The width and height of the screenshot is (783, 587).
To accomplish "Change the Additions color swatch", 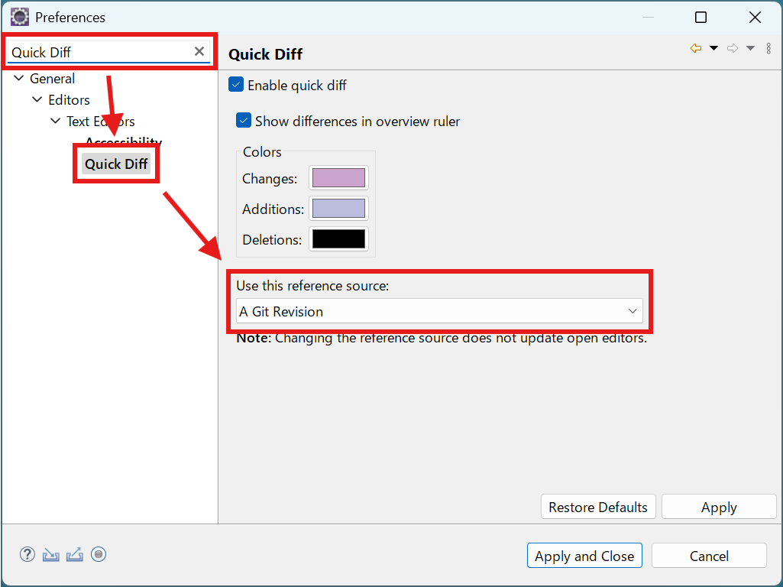I will tap(338, 208).
